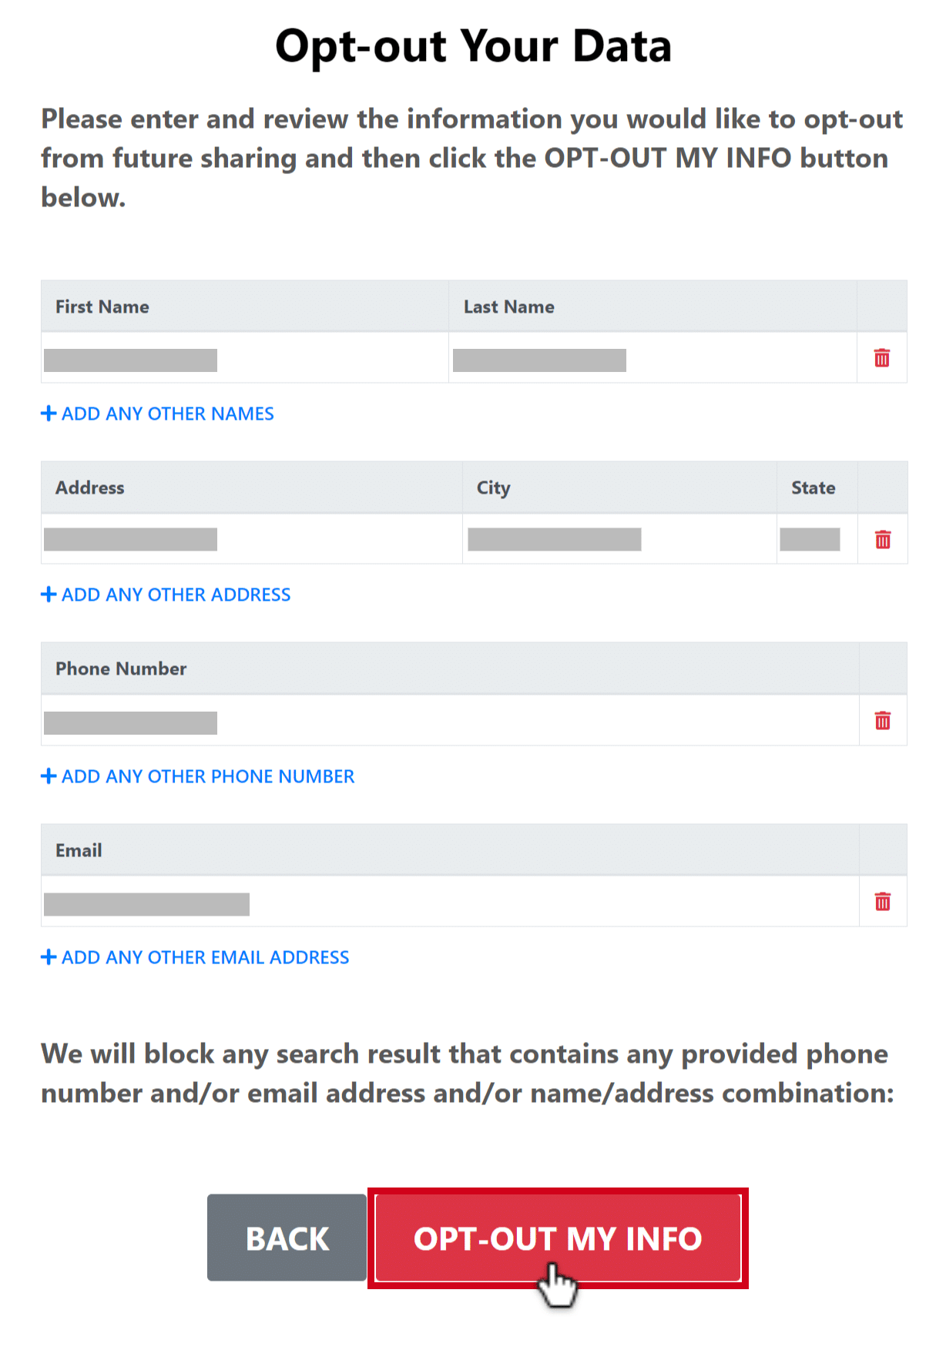Go back using the BACK button
The image size is (936, 1350).
click(x=287, y=1238)
